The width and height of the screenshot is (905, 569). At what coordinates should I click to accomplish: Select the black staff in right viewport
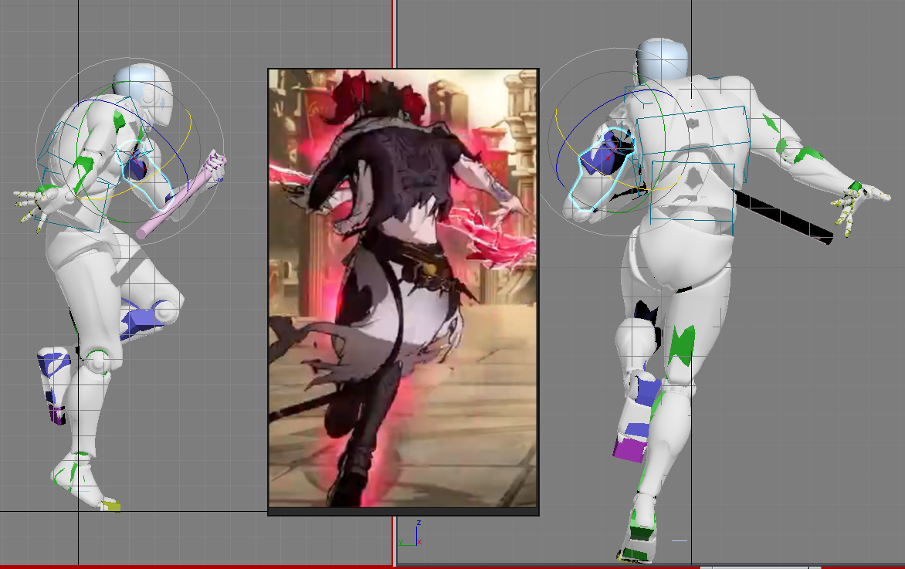point(782,216)
